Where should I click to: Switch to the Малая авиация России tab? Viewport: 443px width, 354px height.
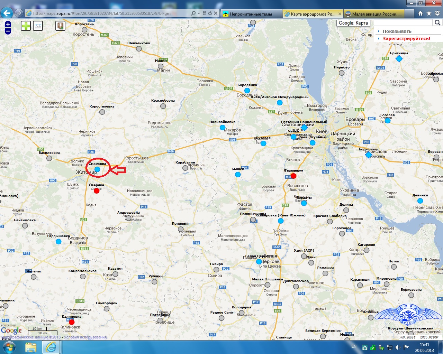point(377,14)
